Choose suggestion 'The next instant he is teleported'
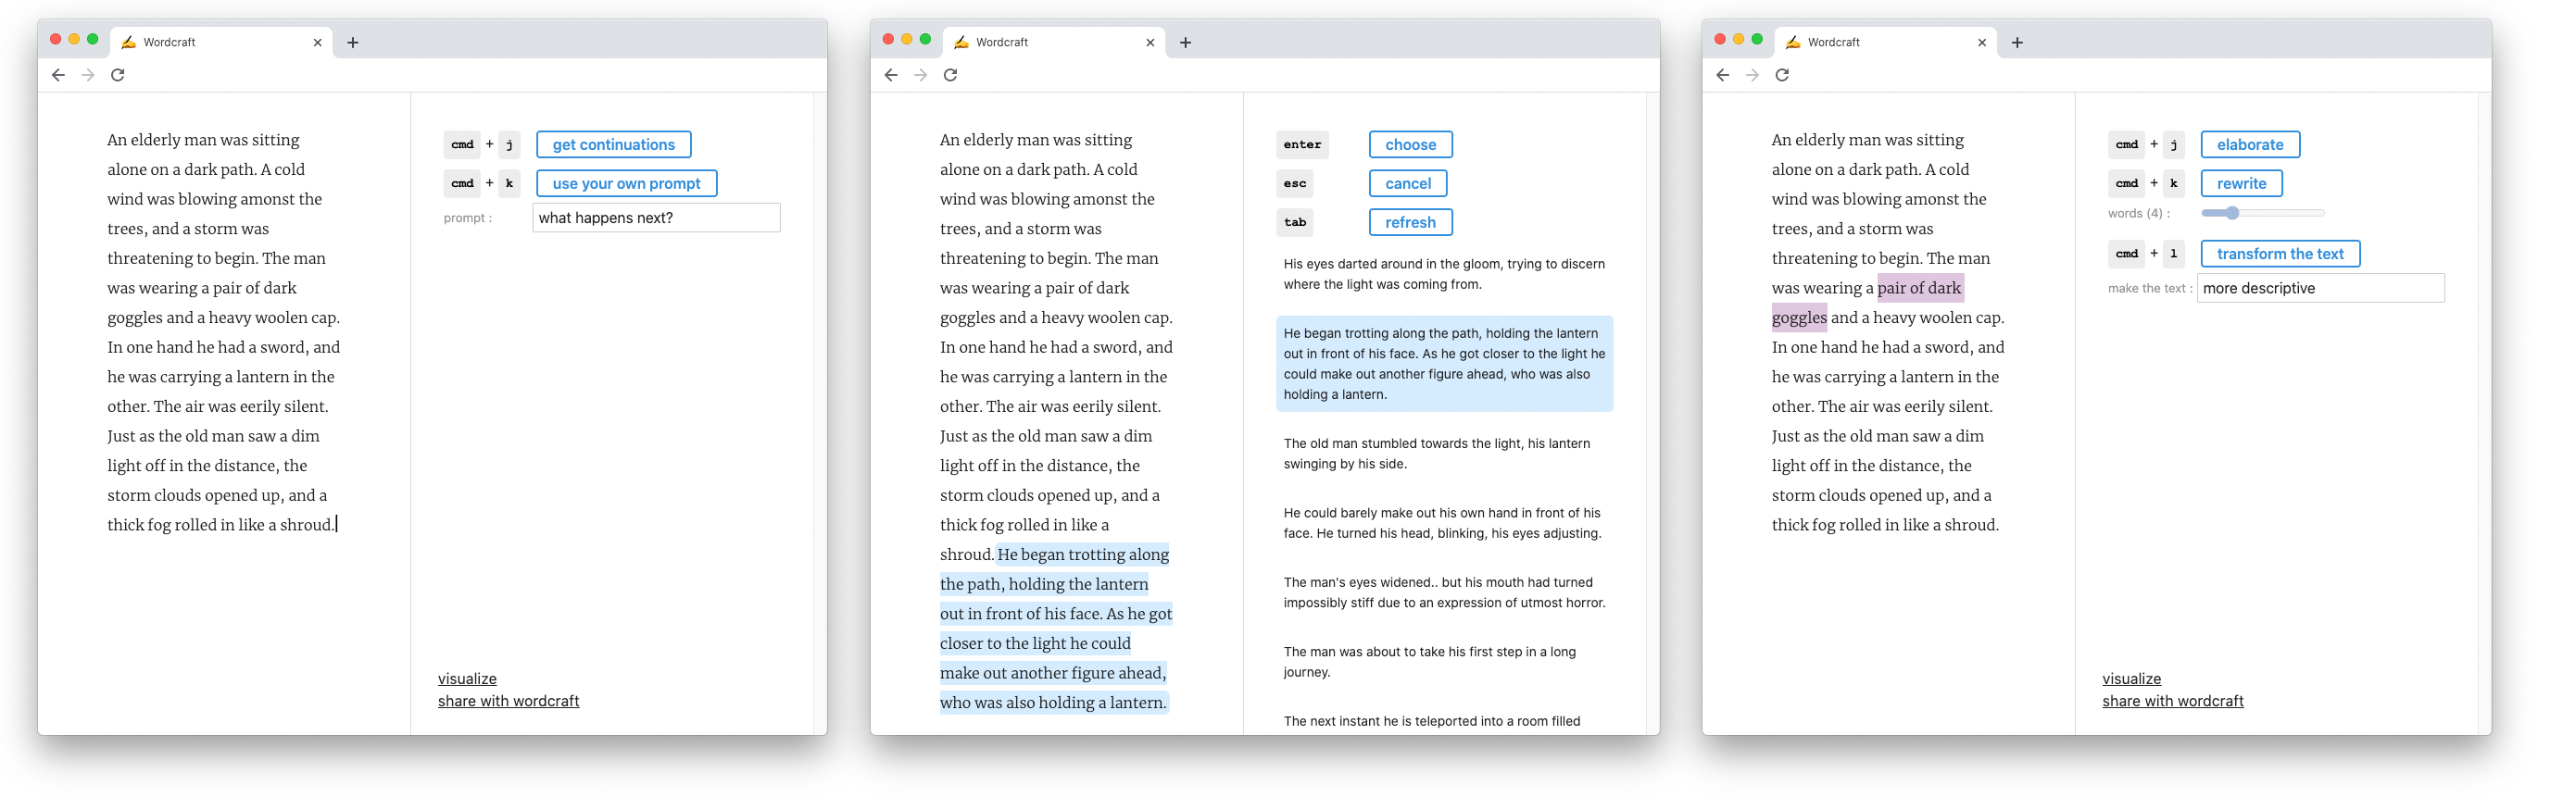Viewport: 2563px width, 797px height. pyautogui.click(x=1445, y=721)
